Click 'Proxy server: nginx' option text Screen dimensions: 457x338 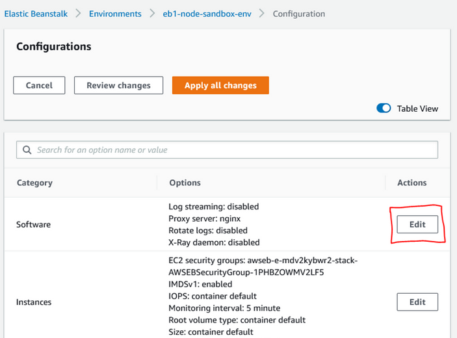pyautogui.click(x=205, y=218)
